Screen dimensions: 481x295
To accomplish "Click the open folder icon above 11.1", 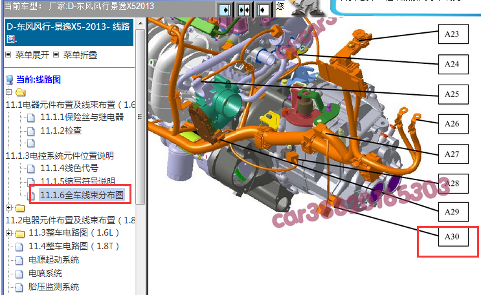I will coord(20,92).
